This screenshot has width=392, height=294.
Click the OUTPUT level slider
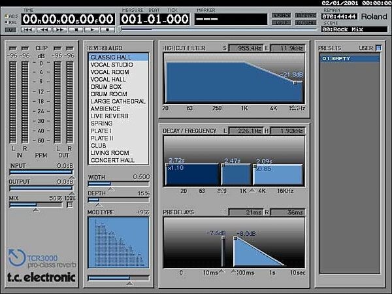[41, 188]
